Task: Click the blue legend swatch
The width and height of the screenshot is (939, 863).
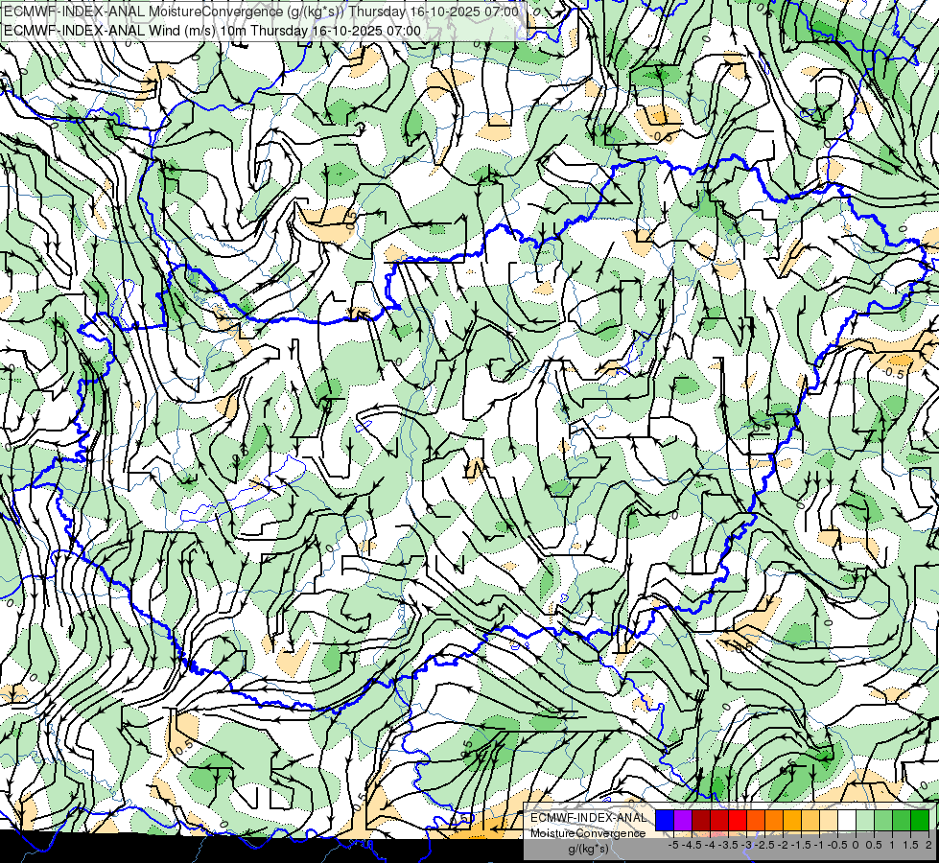Action: 665,821
